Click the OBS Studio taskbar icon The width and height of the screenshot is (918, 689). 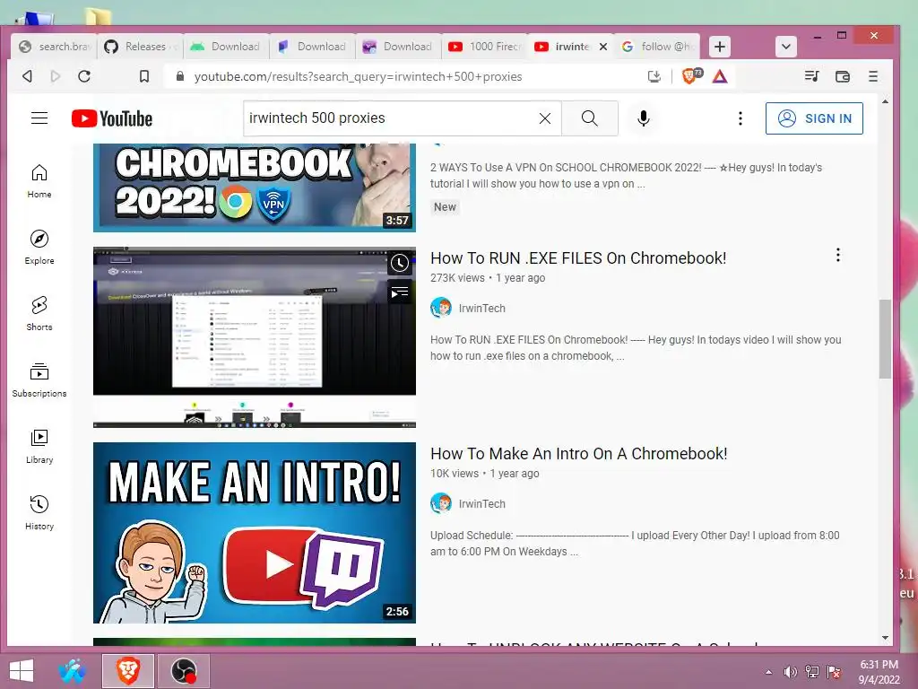point(183,671)
